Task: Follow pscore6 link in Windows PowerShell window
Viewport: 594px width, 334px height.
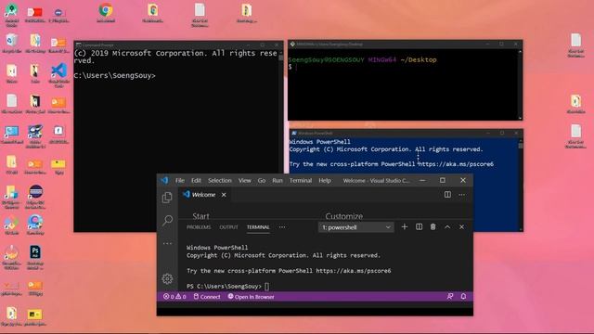Action: click(456, 164)
